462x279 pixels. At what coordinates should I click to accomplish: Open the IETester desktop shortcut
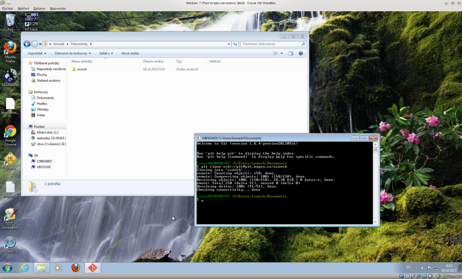click(10, 161)
